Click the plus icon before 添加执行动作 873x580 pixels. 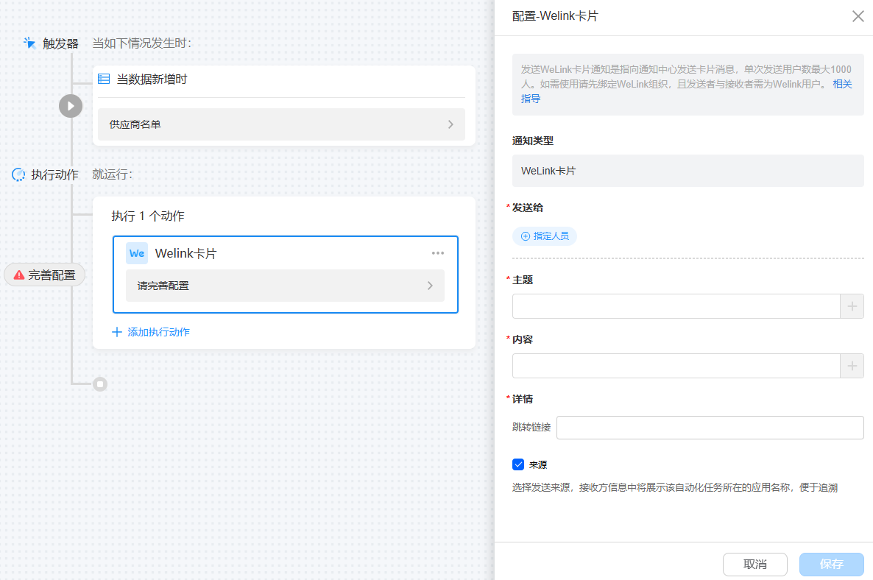[117, 332]
